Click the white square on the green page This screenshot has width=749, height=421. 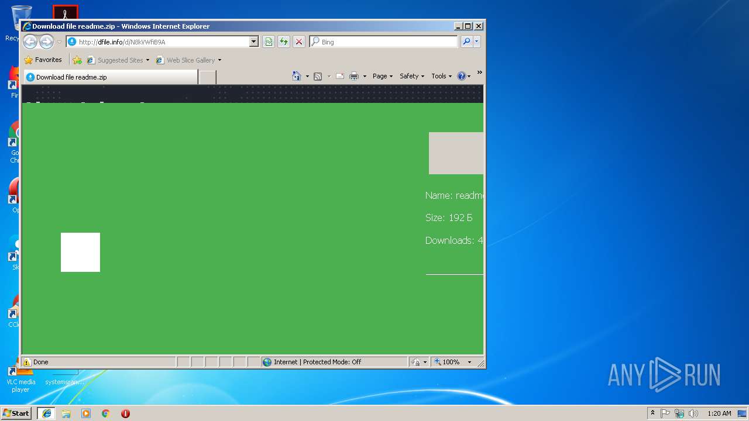80,252
